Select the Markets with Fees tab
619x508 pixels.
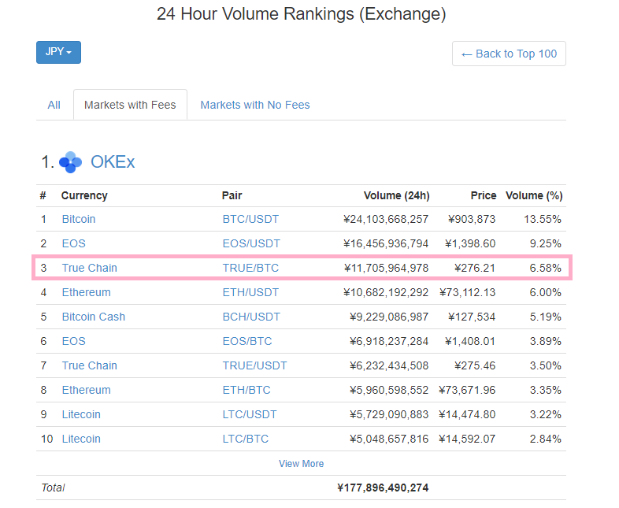pos(130,105)
